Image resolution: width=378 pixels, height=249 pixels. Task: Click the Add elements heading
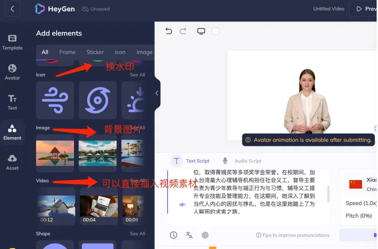[59, 33]
